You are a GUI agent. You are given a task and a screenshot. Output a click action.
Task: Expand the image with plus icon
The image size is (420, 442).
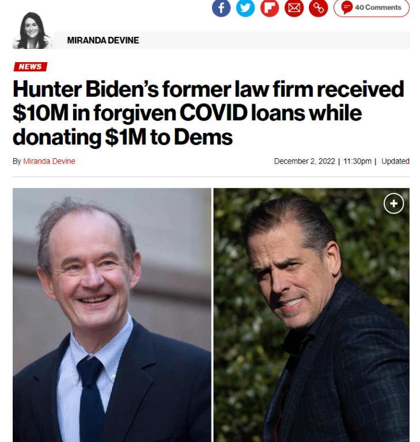pos(393,203)
